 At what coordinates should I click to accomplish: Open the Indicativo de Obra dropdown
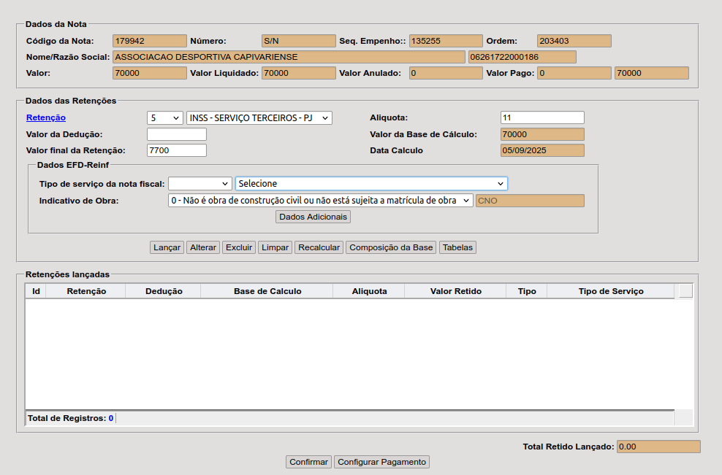[320, 201]
